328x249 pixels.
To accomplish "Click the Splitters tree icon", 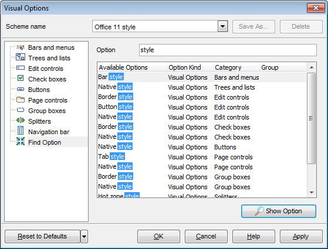I will [21, 121].
